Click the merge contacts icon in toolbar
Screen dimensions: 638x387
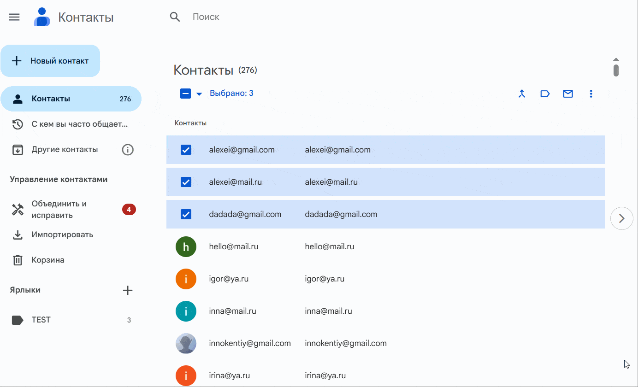point(522,94)
